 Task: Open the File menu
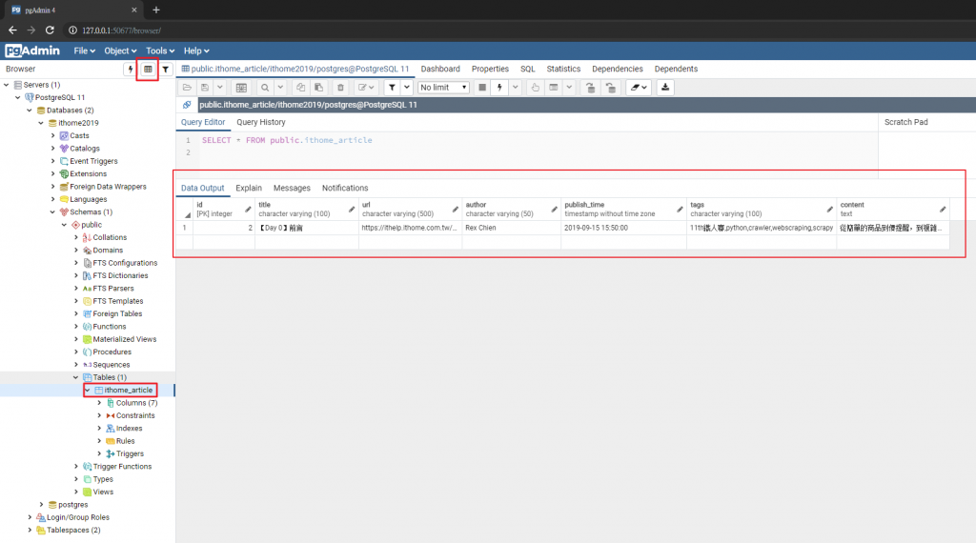coord(84,51)
